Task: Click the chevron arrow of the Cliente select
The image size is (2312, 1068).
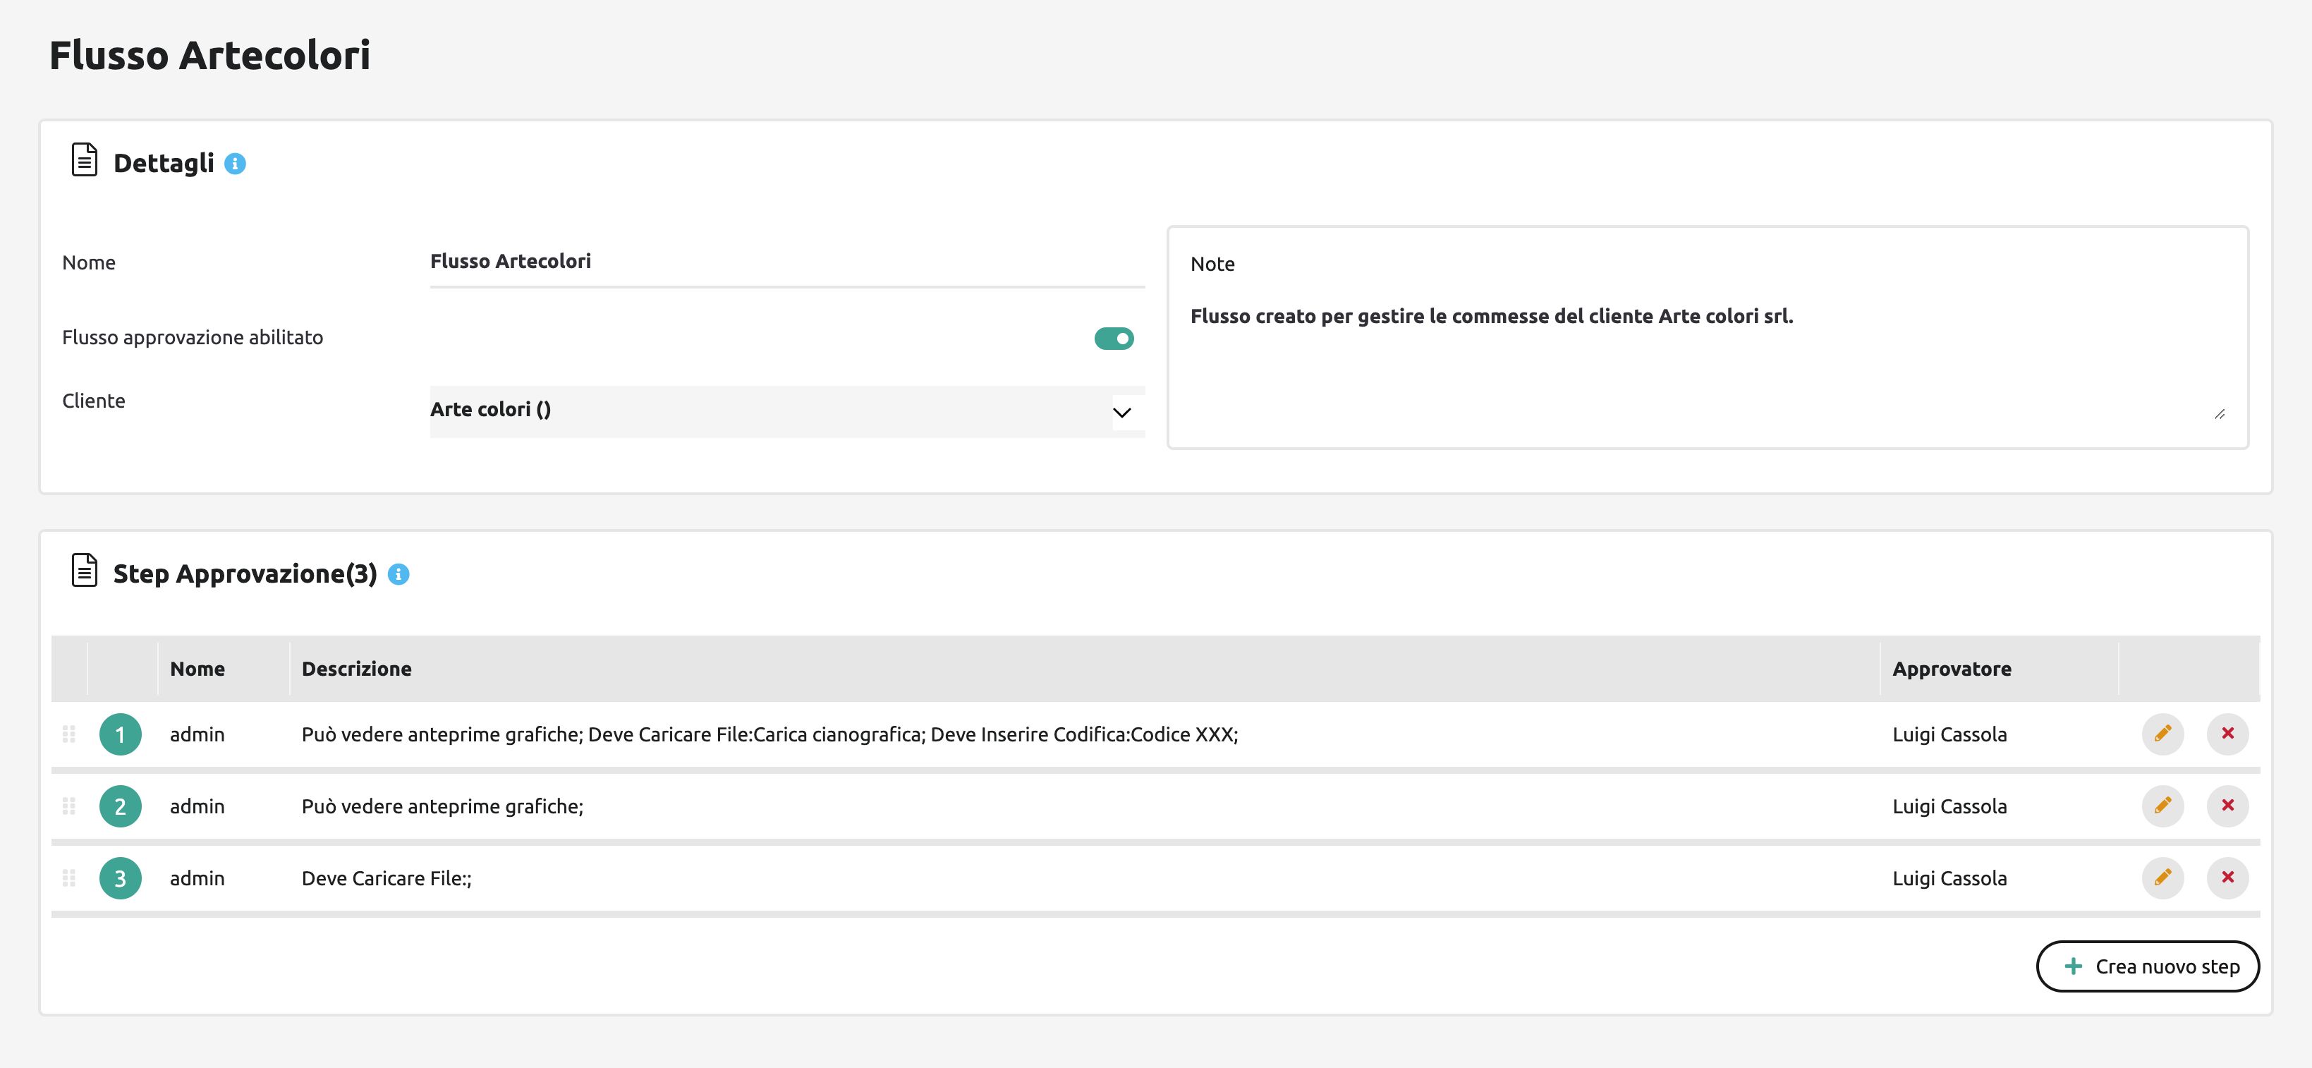Action: pos(1121,413)
